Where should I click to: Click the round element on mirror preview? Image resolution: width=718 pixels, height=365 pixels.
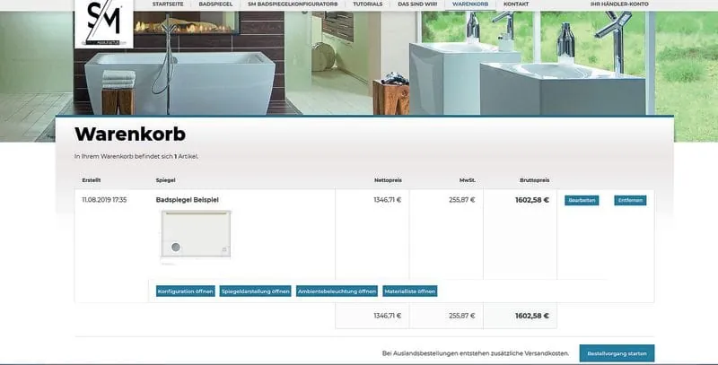pyautogui.click(x=176, y=247)
